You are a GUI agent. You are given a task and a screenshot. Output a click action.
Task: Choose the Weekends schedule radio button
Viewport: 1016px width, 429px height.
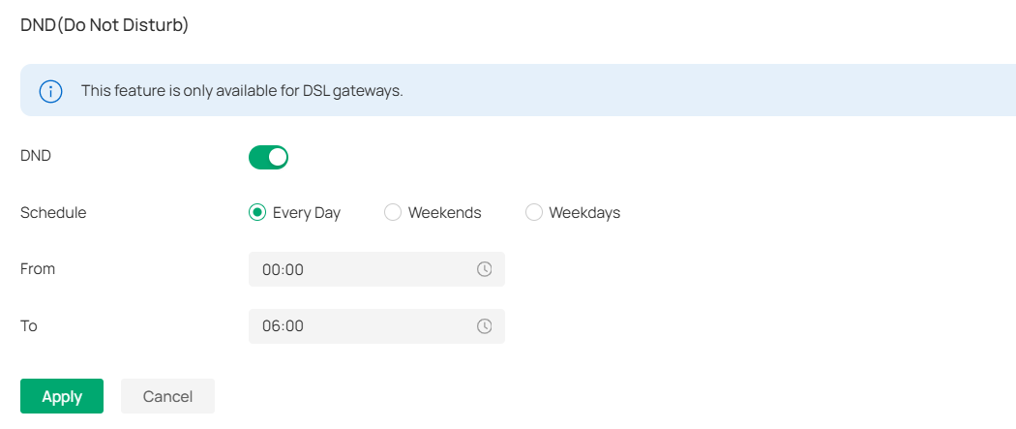393,213
